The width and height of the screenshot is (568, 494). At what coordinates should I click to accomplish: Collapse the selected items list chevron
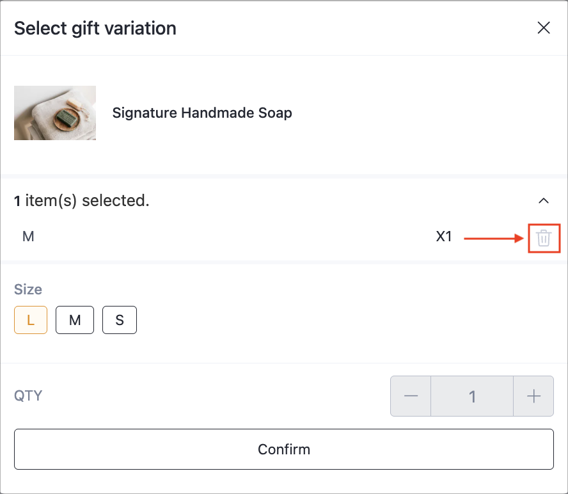point(544,200)
